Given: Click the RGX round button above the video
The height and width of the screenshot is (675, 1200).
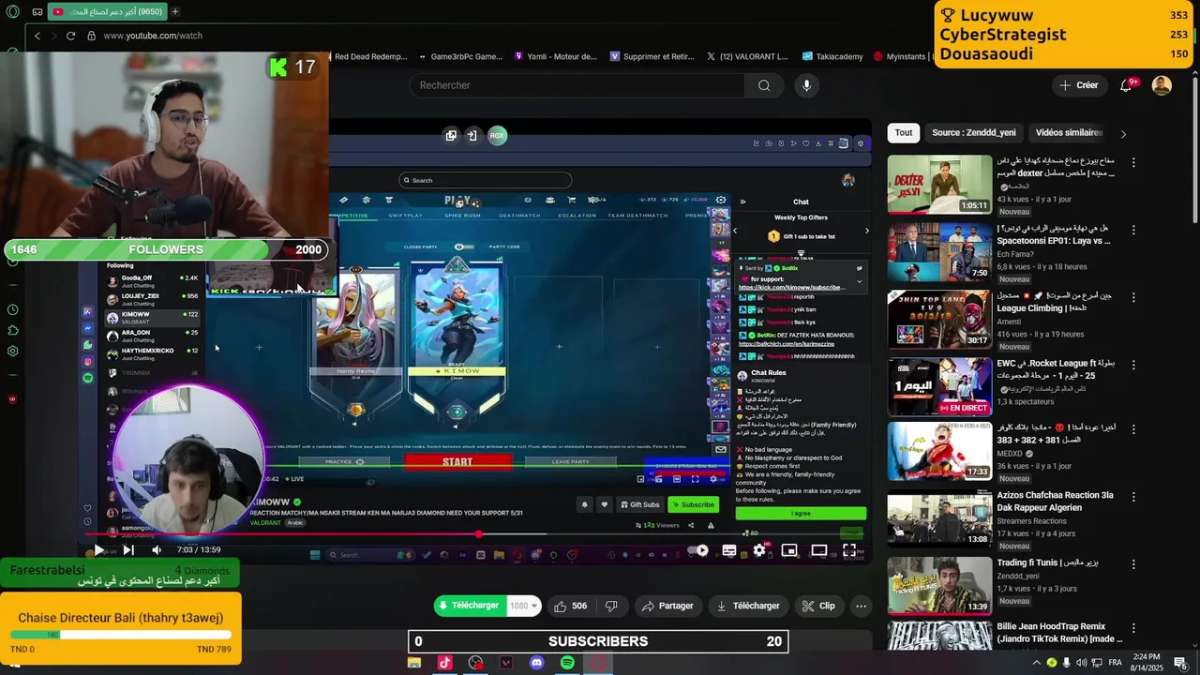Looking at the screenshot, I should 497,135.
